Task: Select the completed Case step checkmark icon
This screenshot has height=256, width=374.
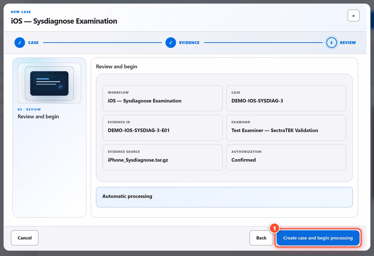Action: tap(20, 43)
